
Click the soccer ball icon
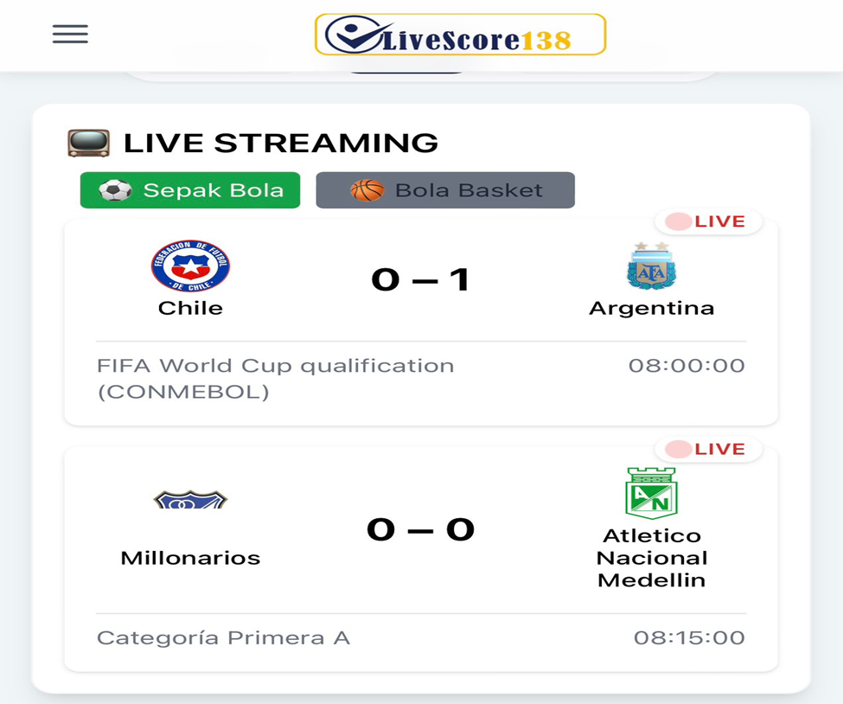click(115, 190)
